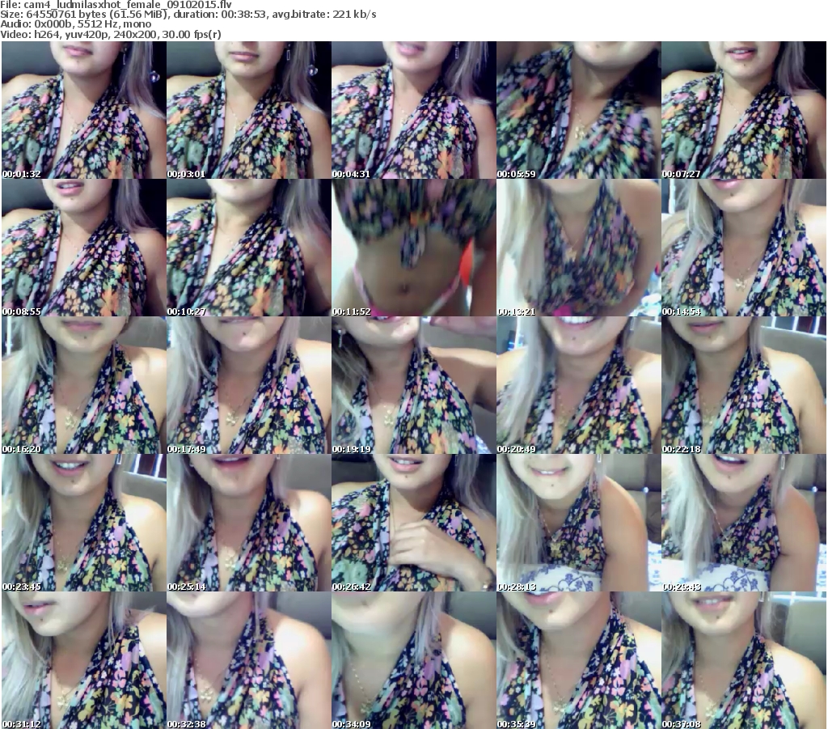Screen dimensions: 828x729
Task: Select the "Size: 64550761 bytes" info line
Action: point(188,15)
